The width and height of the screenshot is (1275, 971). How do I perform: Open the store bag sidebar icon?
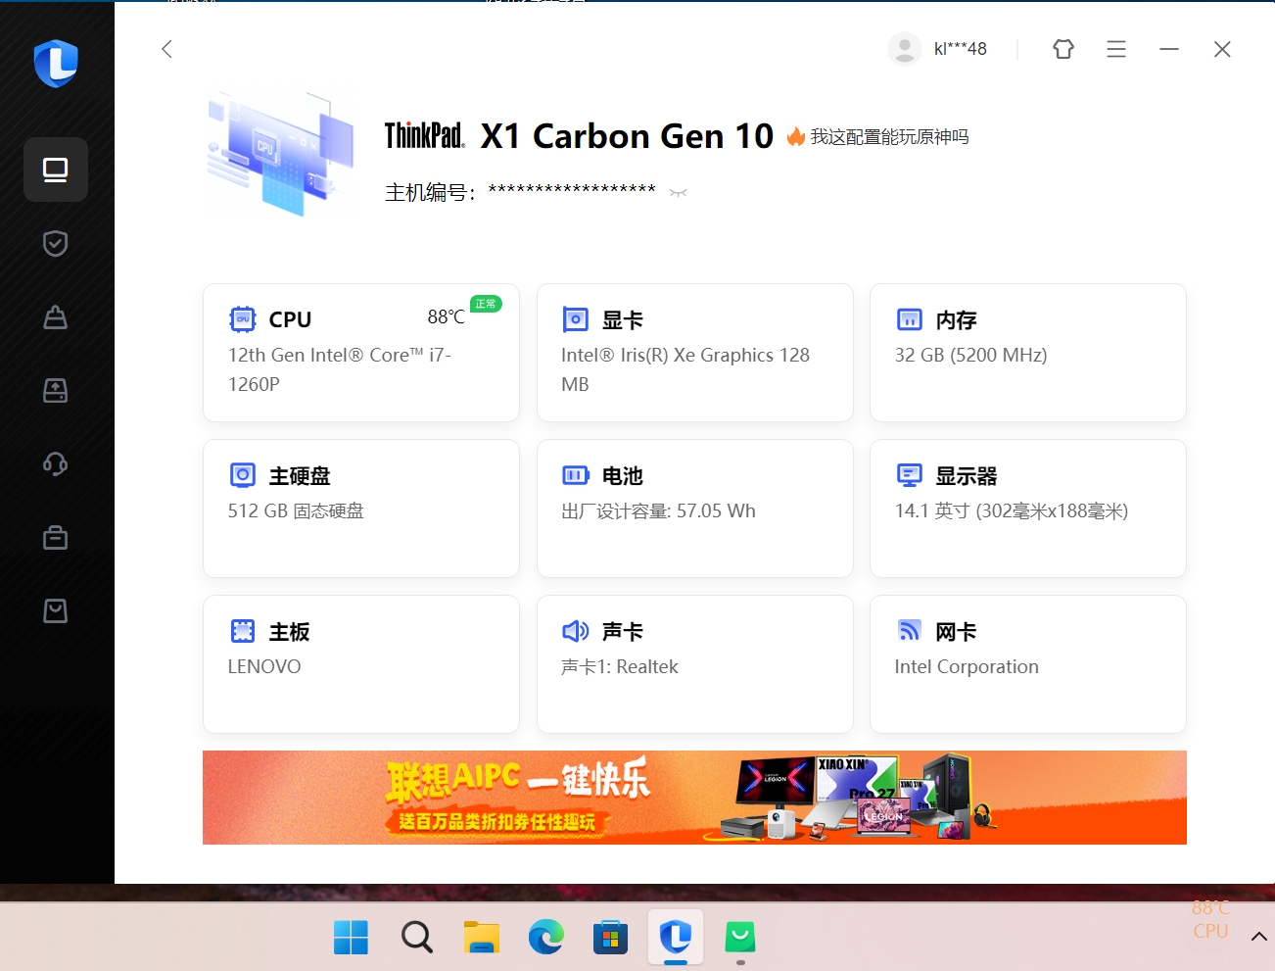click(x=56, y=610)
